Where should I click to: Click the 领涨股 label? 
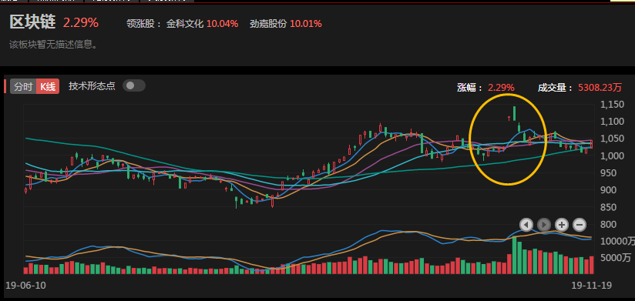[144, 24]
